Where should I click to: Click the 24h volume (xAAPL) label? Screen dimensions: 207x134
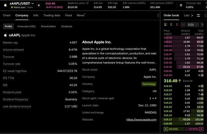(134, 3)
